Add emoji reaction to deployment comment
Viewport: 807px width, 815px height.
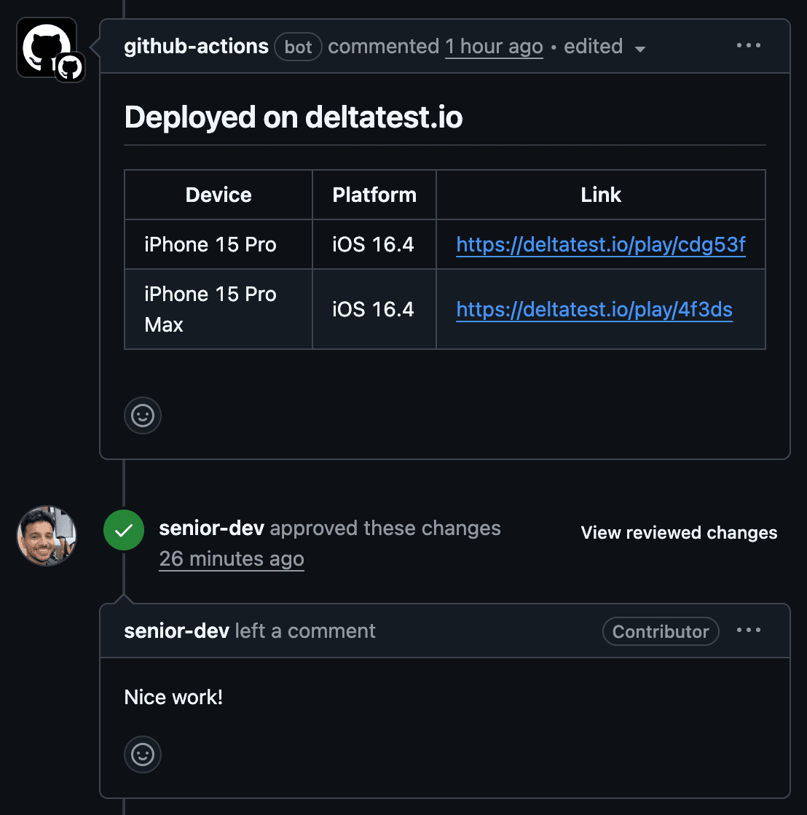point(143,416)
